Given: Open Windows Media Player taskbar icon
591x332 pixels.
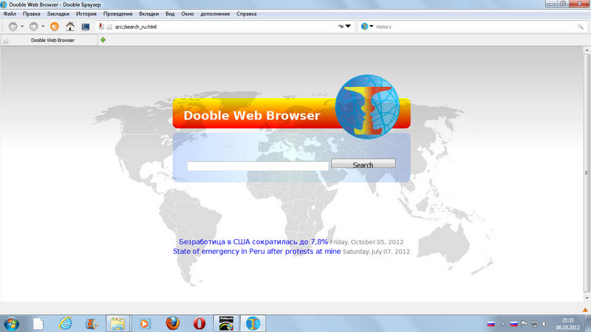Looking at the screenshot, I should coord(144,323).
